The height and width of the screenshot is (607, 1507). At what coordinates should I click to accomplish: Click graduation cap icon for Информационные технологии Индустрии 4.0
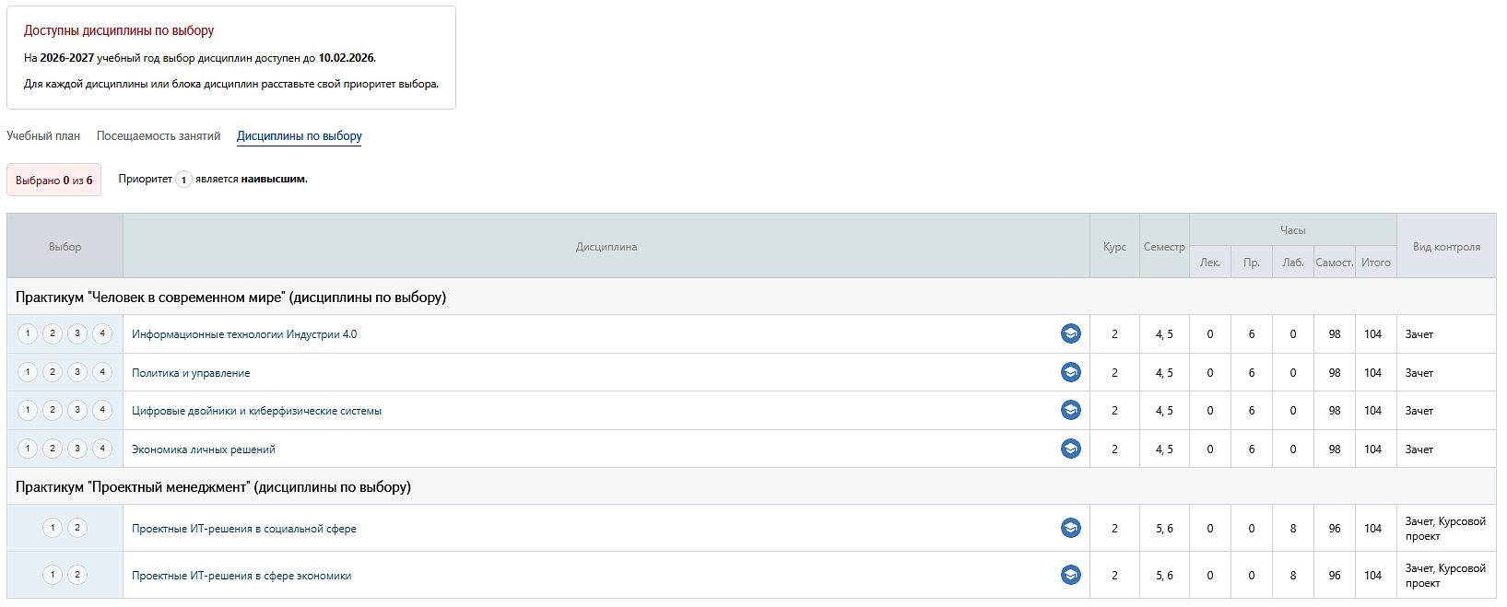(x=1070, y=334)
